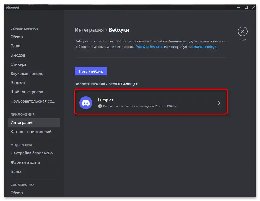The image size is (260, 201).
Task: Select the Интеграция sidebar item
Action: pos(34,123)
